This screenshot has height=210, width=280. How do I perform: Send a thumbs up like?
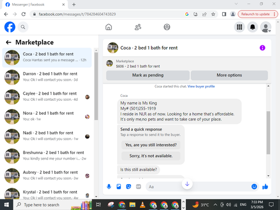(x=265, y=186)
